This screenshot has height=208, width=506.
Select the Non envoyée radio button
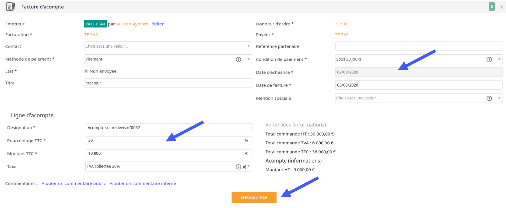[86, 71]
